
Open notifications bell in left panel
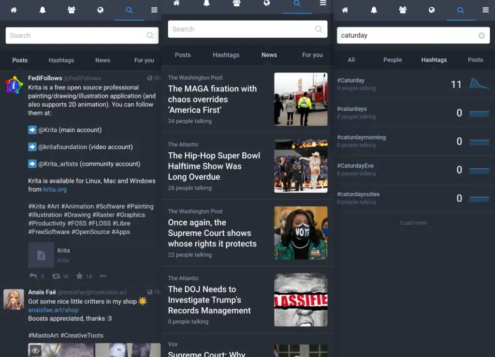pyautogui.click(x=43, y=10)
